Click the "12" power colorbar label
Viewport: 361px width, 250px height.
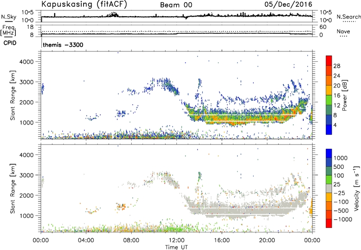click(337, 106)
